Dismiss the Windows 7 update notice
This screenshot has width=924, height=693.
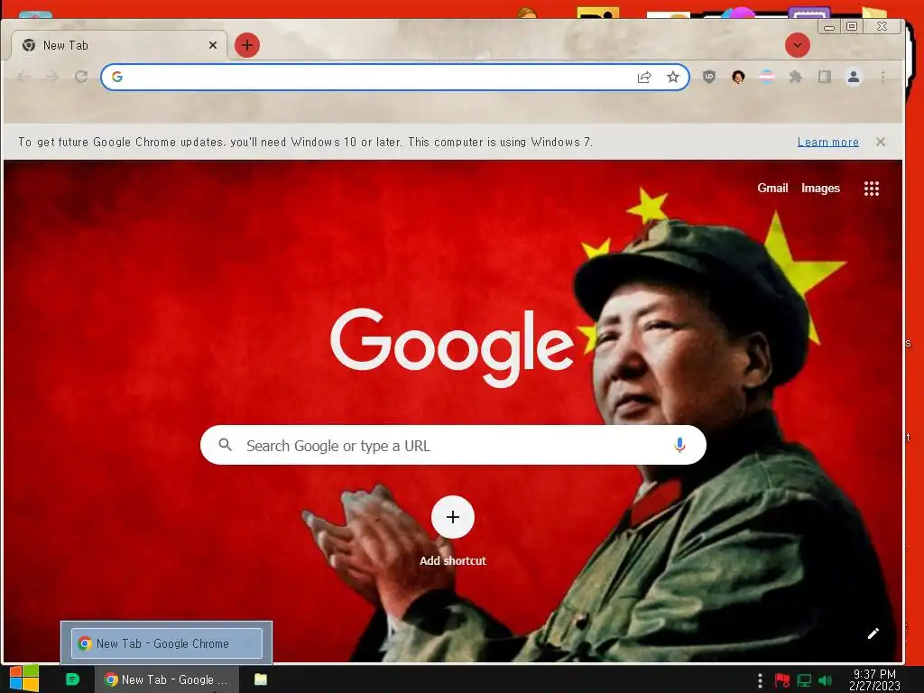(x=881, y=142)
